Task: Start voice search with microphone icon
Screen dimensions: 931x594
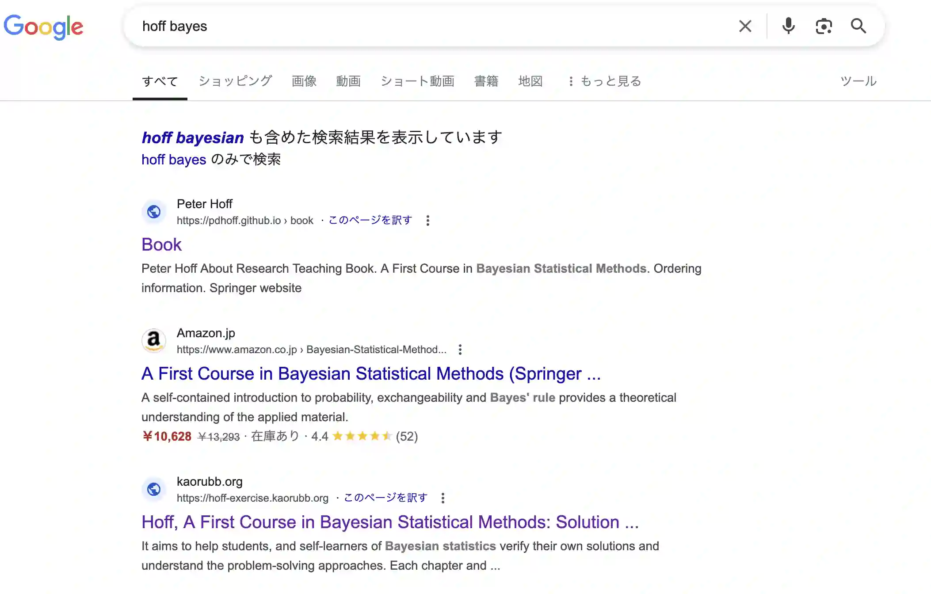Action: [788, 26]
